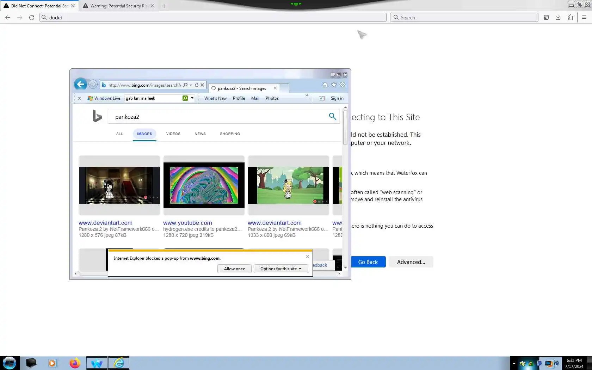Image resolution: width=592 pixels, height=370 pixels.
Task: Open the Bing NEWS tab
Action: coord(200,134)
